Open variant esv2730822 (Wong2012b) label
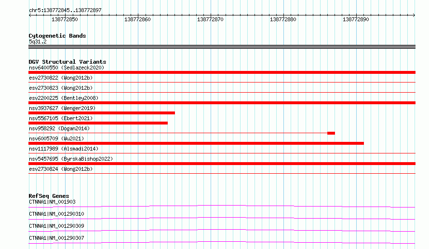 [x=61, y=78]
